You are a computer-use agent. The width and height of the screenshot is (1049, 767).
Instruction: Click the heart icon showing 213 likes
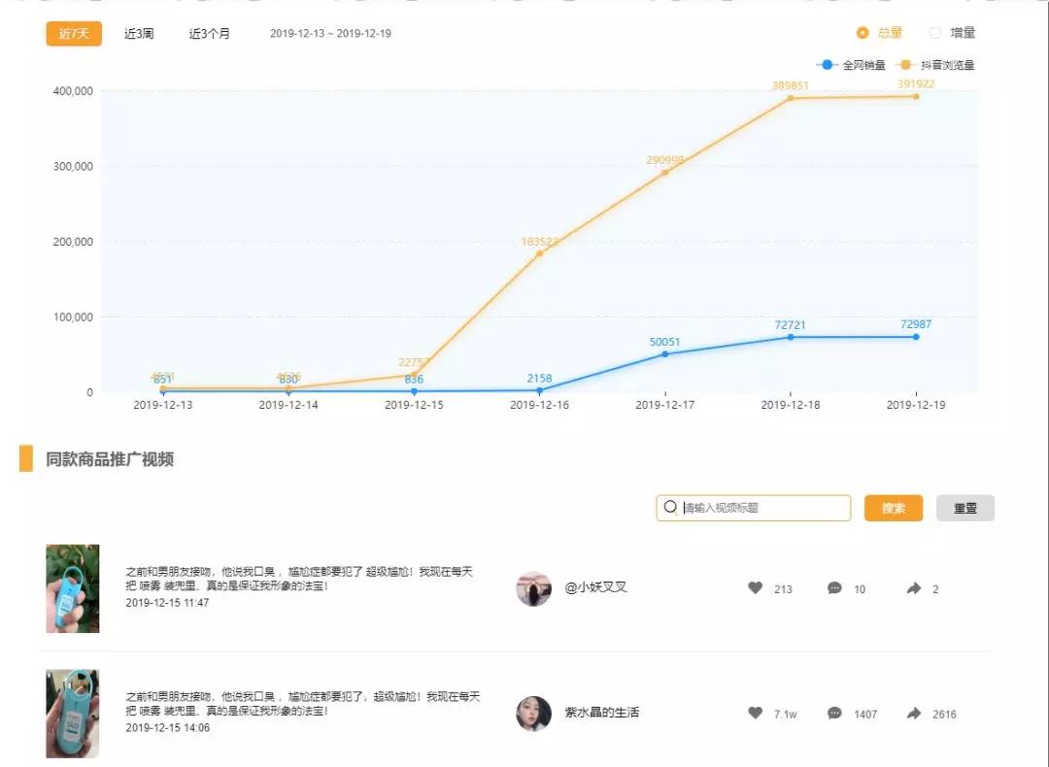[756, 588]
